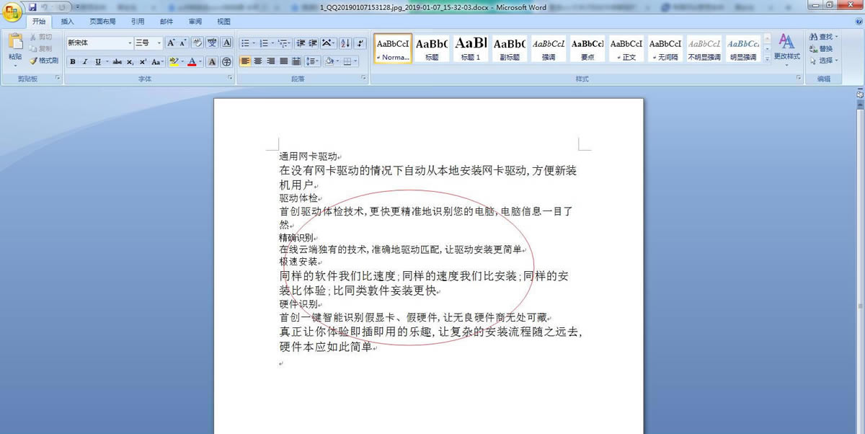Image resolution: width=865 pixels, height=434 pixels.
Task: Apply the 标题 1 style
Action: (x=470, y=48)
